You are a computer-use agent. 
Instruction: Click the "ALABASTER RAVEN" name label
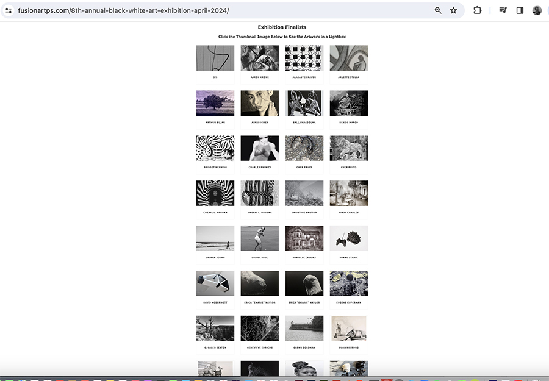304,77
